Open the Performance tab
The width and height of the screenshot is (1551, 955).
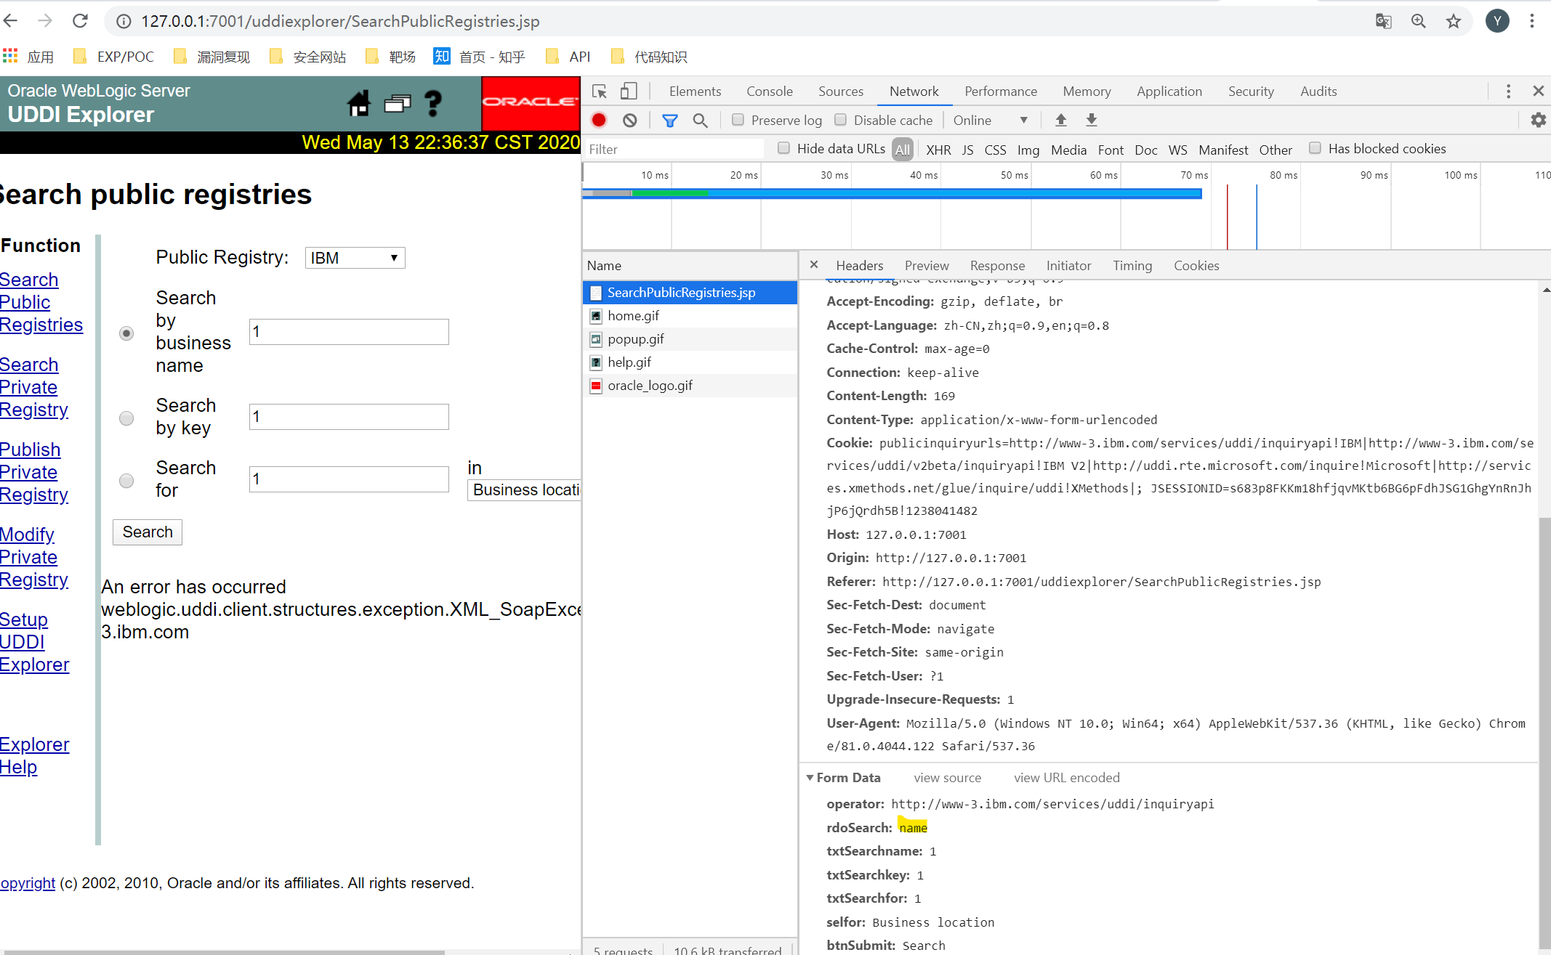[1001, 92]
